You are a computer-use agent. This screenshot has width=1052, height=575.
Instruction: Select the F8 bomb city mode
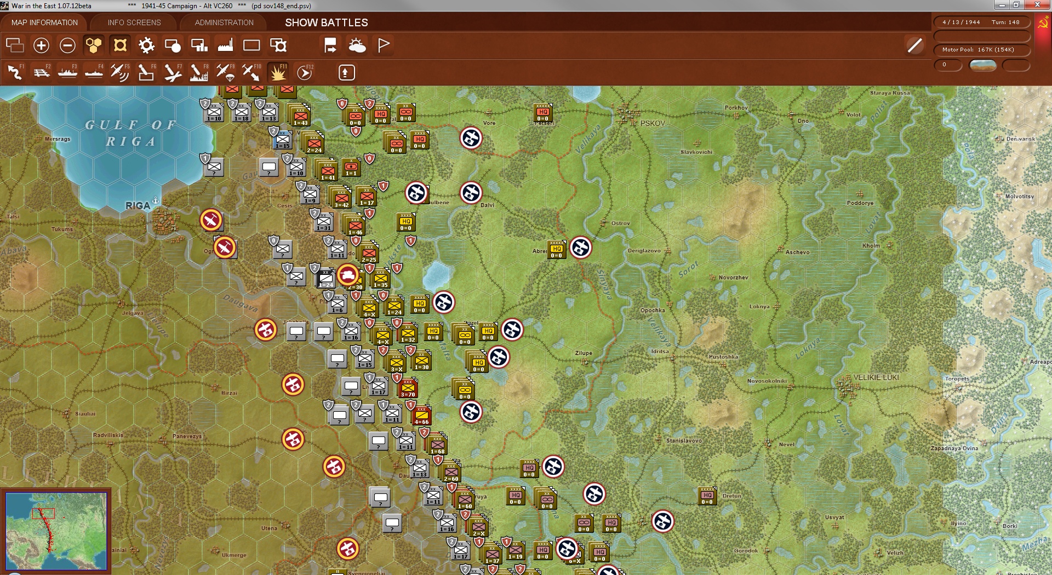[199, 72]
